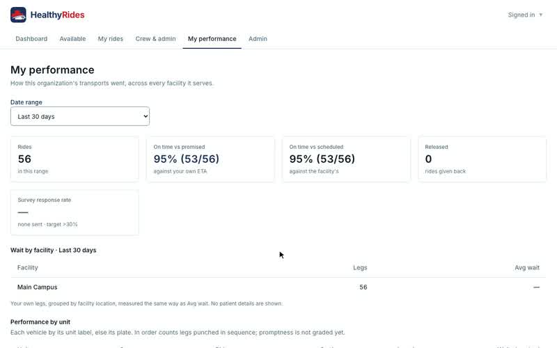557x348 pixels.
Task: Go to the Dashboard tab
Action: click(31, 39)
